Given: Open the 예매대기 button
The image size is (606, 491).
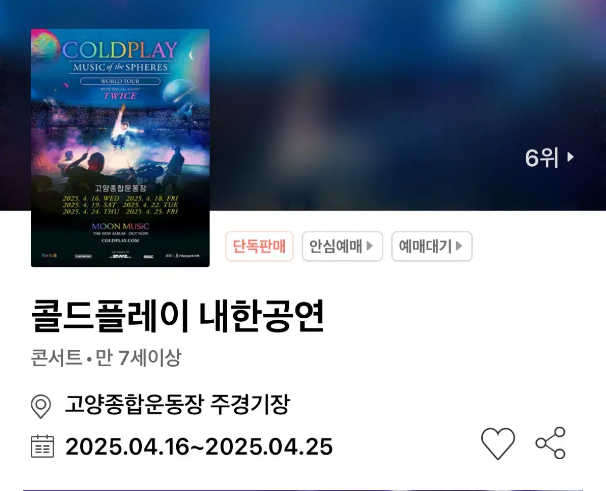Looking at the screenshot, I should (x=432, y=247).
